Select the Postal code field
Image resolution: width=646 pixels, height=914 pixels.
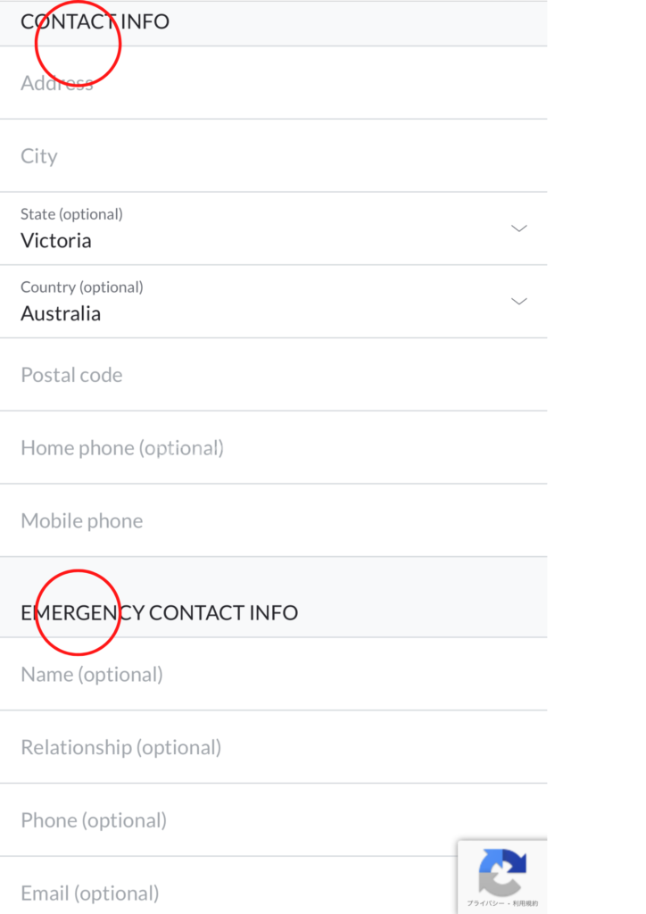(x=268, y=375)
